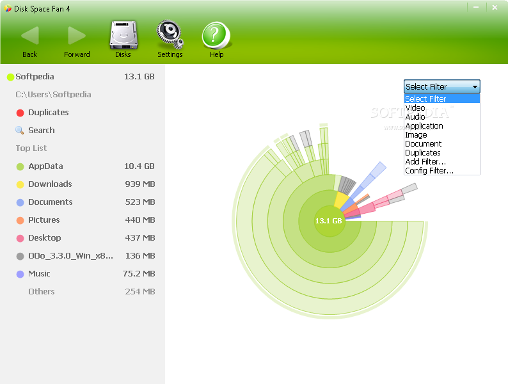Click the orange Pictures dot
The height and width of the screenshot is (384, 508).
tap(20, 220)
